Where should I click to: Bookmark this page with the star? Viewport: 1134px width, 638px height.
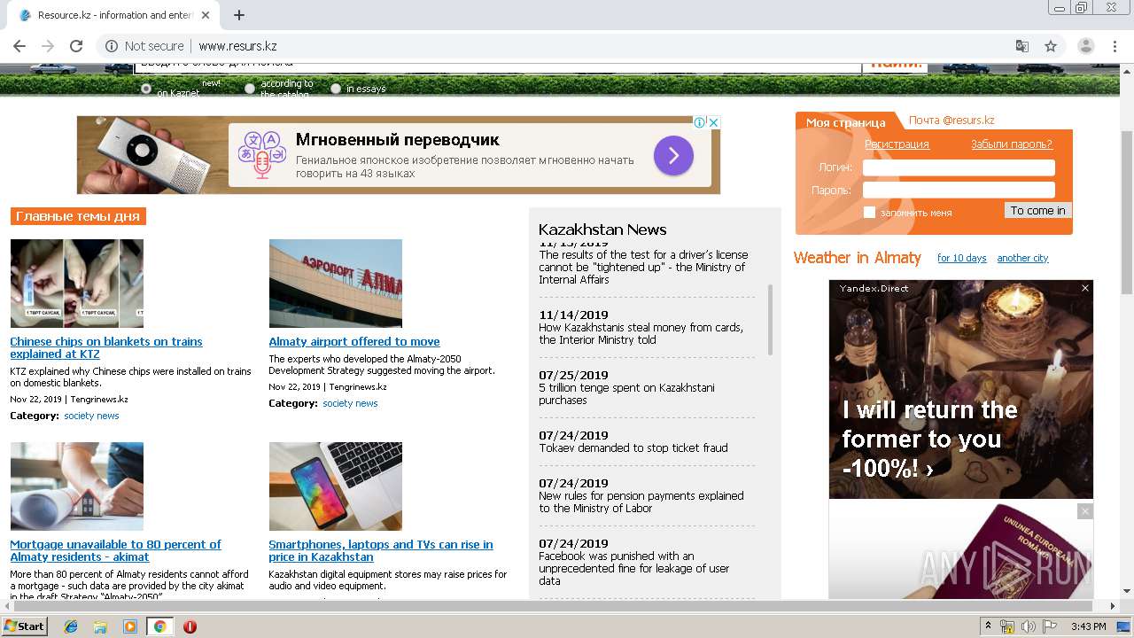click(x=1051, y=46)
